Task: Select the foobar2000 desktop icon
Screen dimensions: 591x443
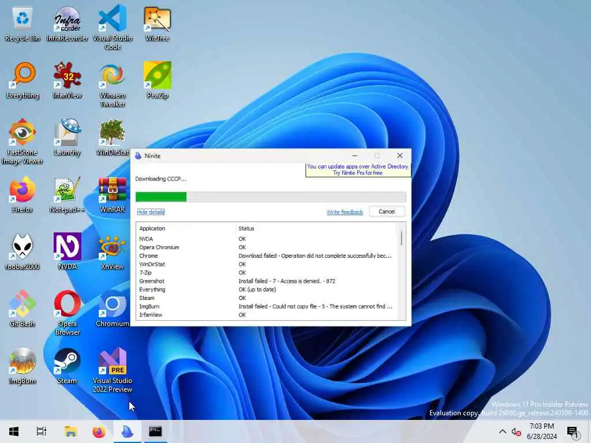Action: (x=23, y=251)
